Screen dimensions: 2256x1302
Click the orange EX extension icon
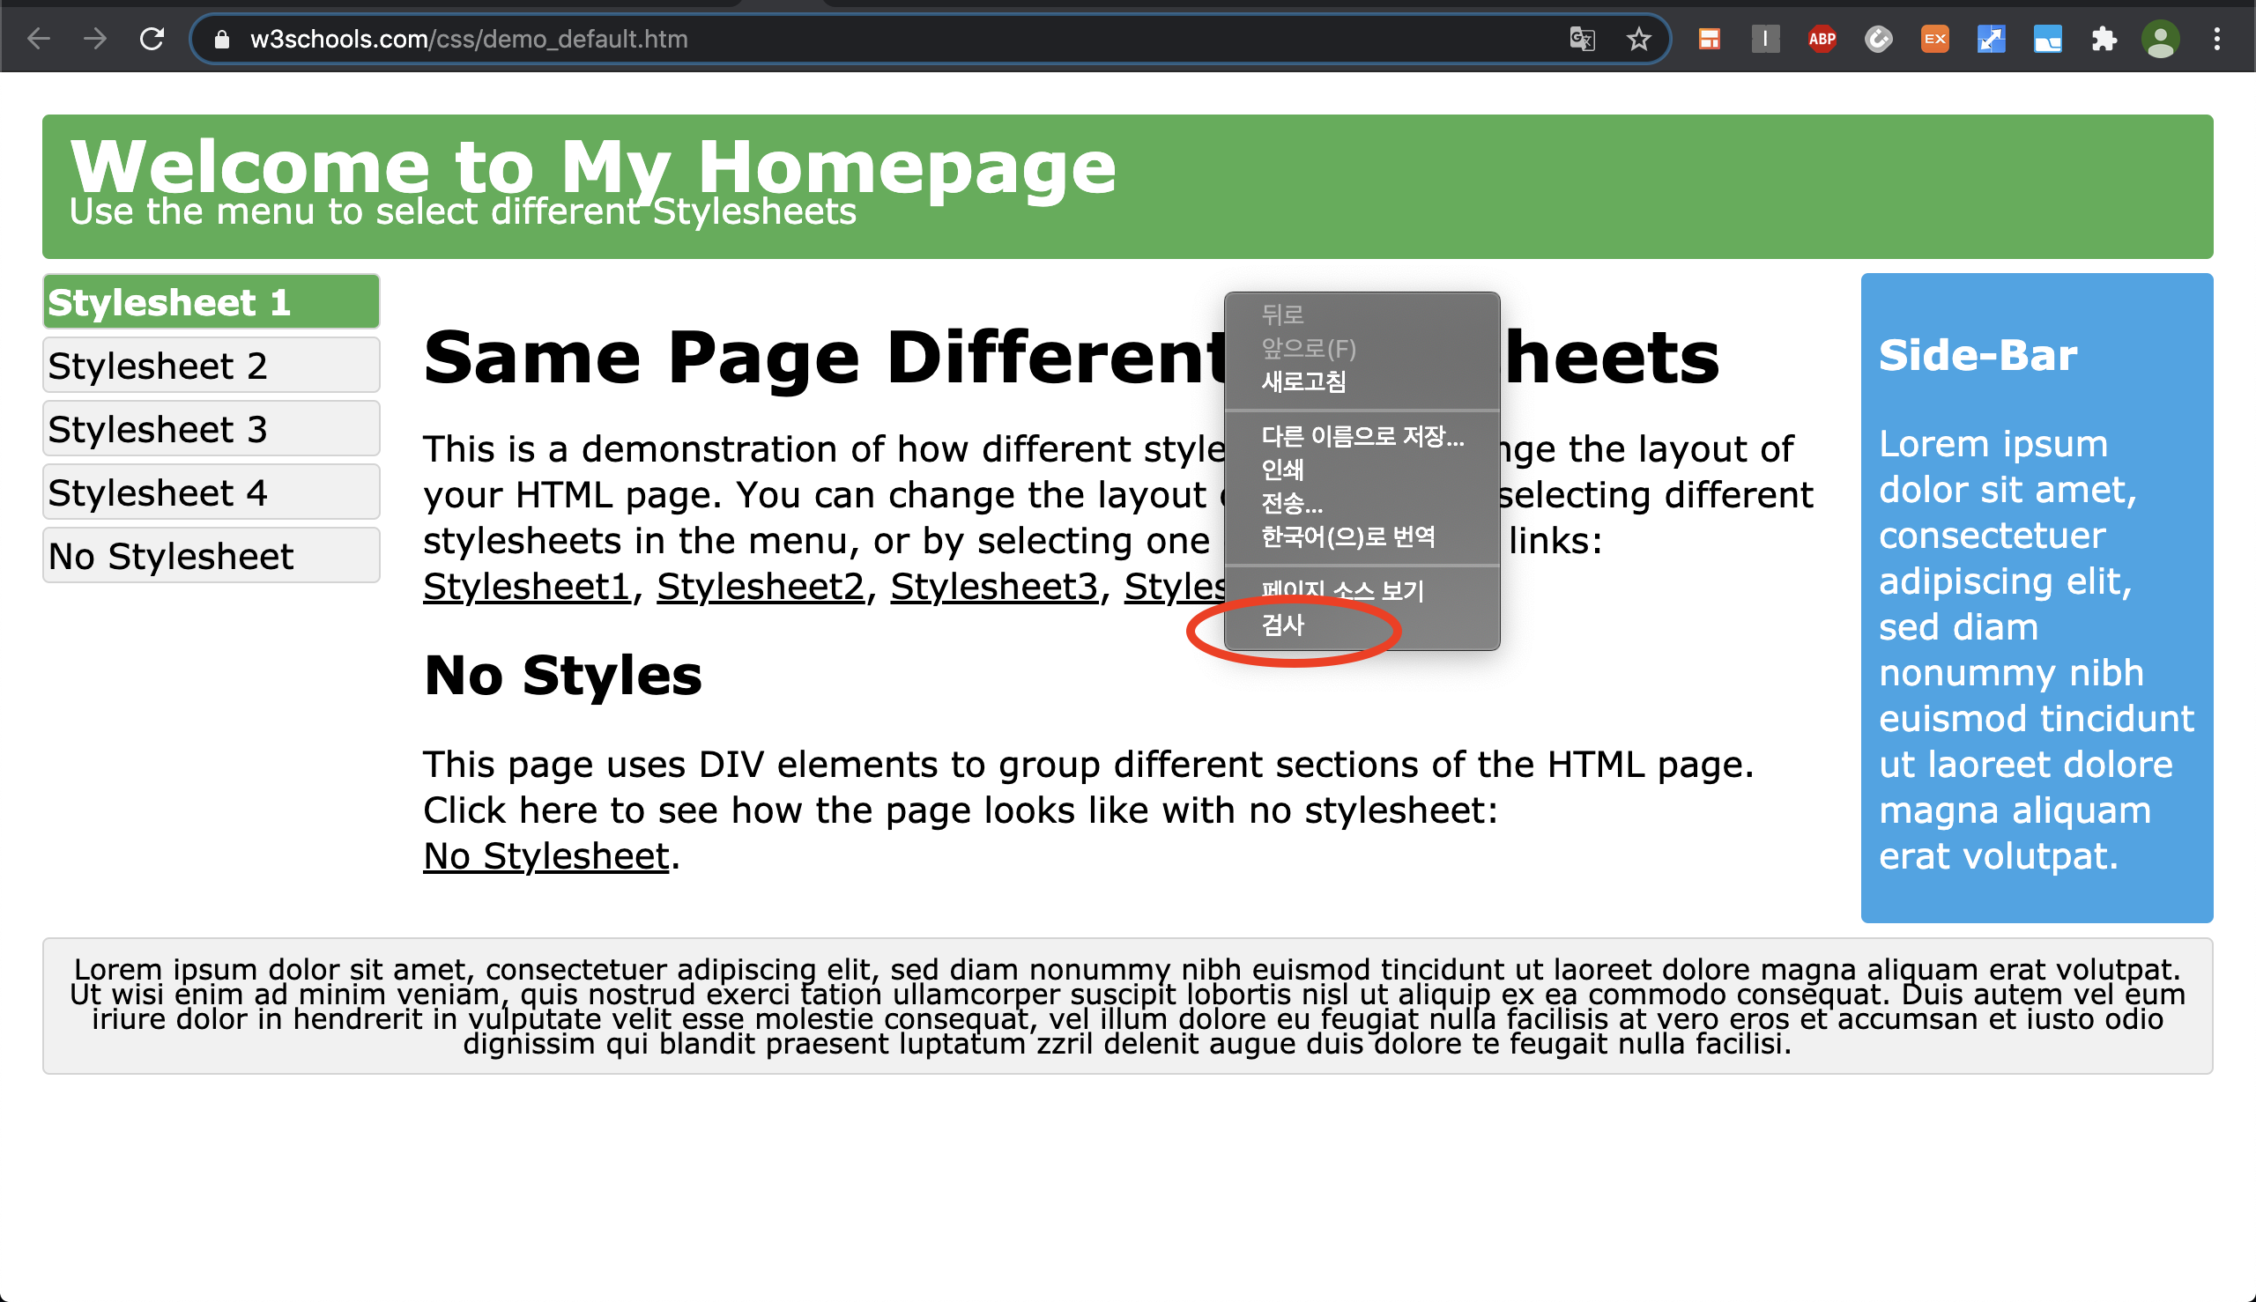click(1934, 40)
